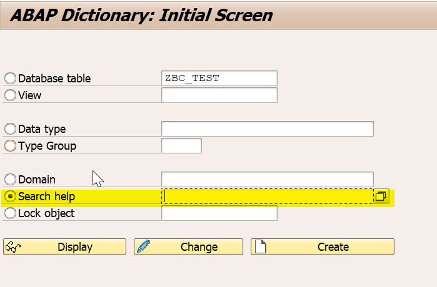Click the Create button

[323, 247]
